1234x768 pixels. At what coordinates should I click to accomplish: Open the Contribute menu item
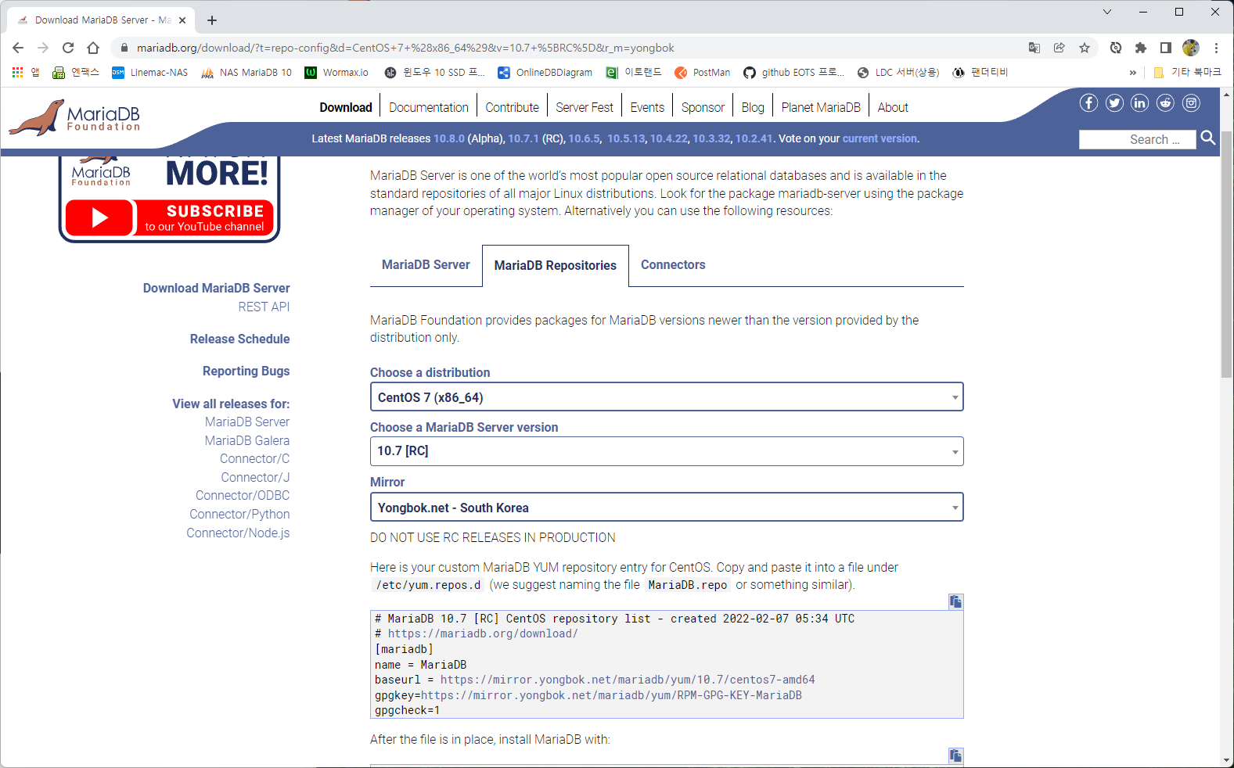[x=512, y=108]
